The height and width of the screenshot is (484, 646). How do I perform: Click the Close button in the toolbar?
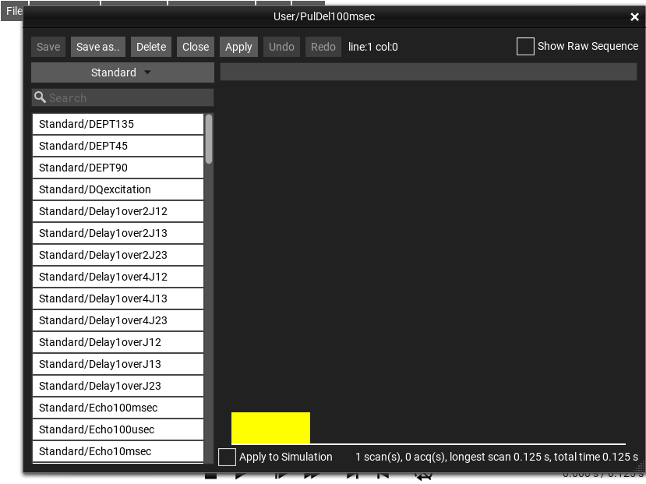196,47
